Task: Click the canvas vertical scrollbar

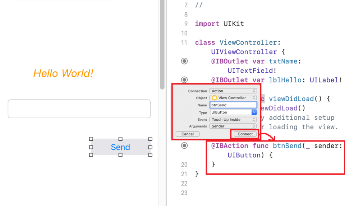Action: pos(162,44)
